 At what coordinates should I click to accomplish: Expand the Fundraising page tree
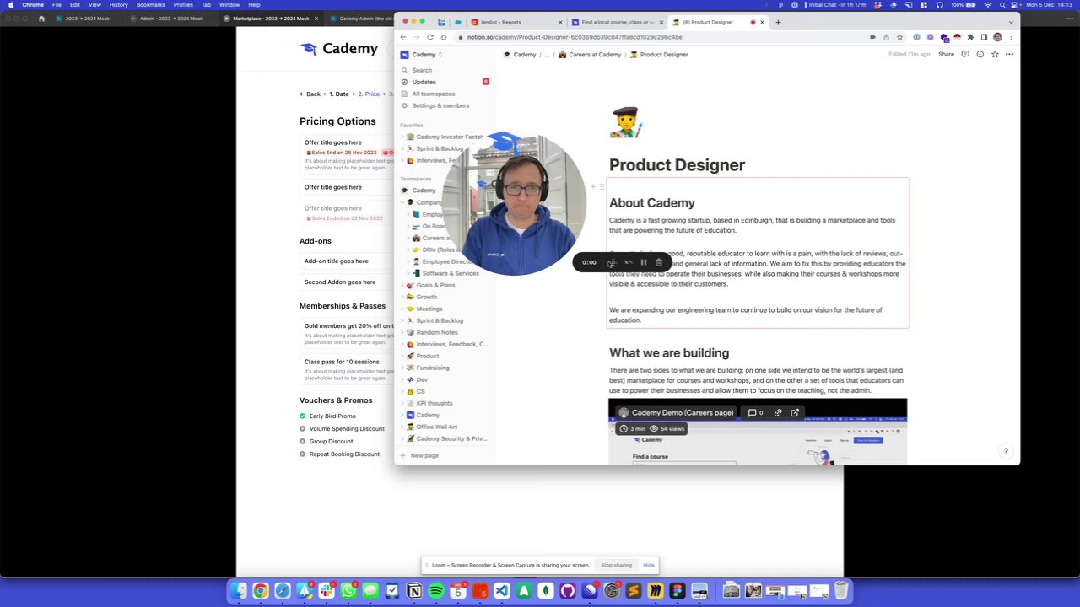pyautogui.click(x=402, y=368)
